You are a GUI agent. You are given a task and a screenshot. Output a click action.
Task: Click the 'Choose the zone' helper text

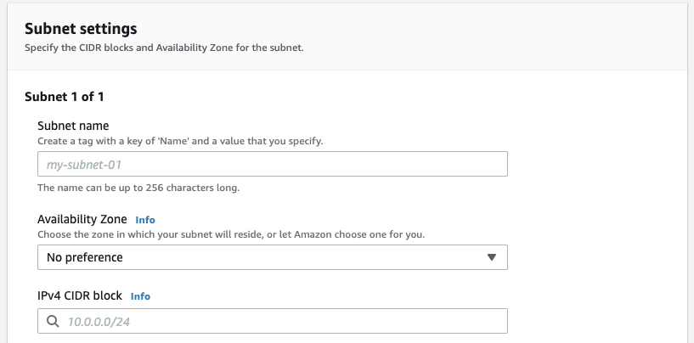click(x=231, y=233)
